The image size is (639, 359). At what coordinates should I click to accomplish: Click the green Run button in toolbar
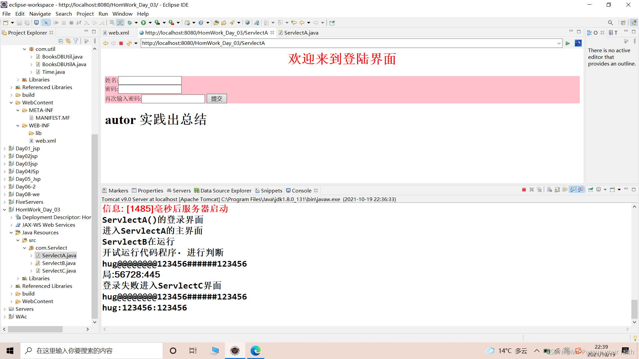point(143,23)
